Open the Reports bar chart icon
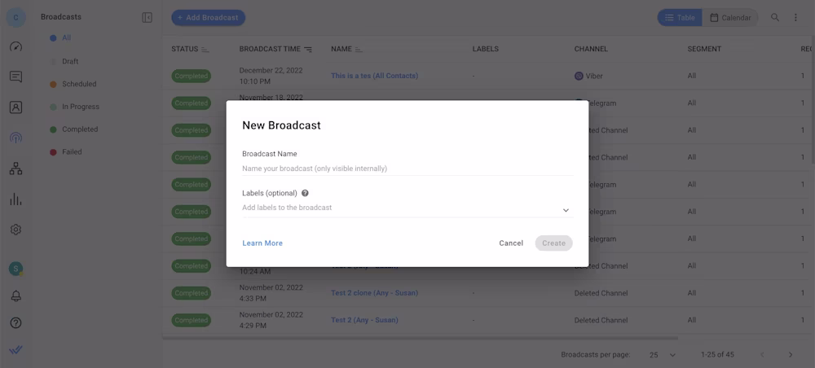Screen dimensions: 815x368 click(15, 199)
